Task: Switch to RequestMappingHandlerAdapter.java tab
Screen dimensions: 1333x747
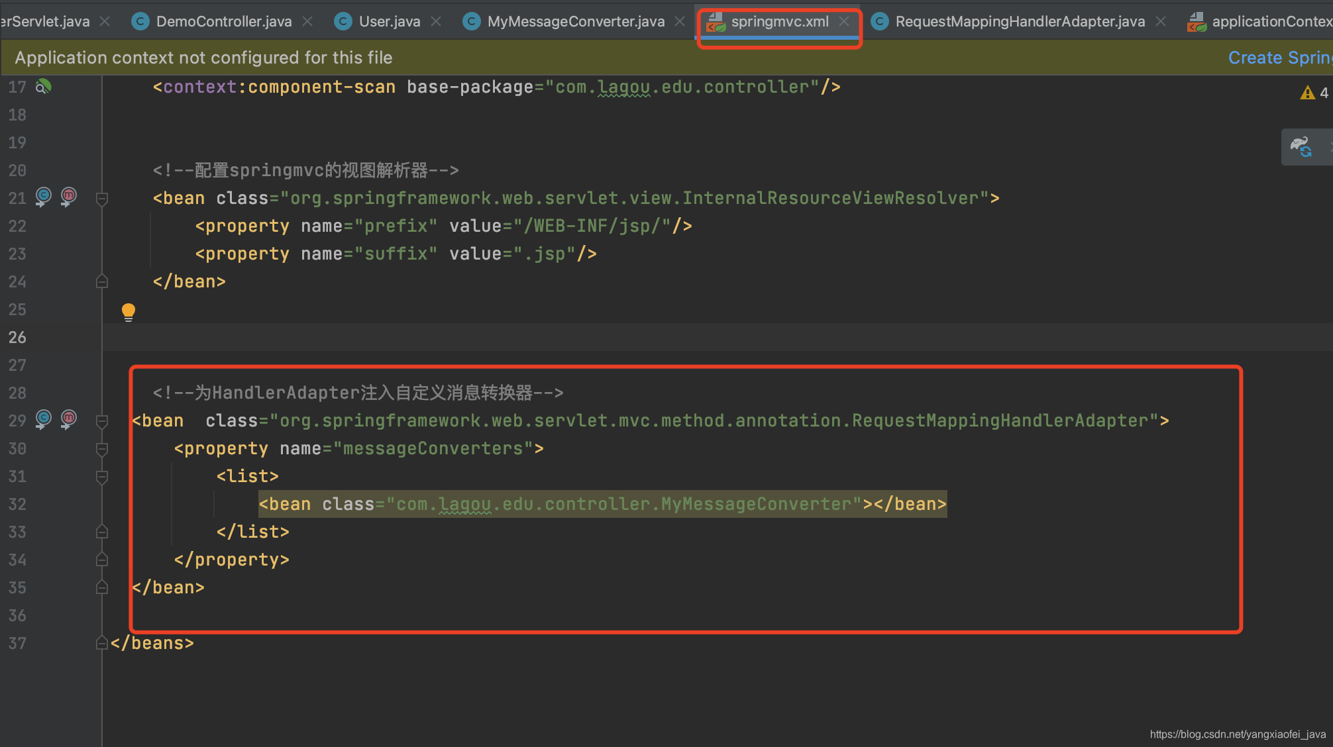Action: (1019, 22)
